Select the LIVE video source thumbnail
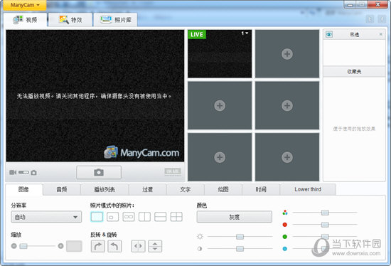The image size is (391, 266). [x=220, y=54]
